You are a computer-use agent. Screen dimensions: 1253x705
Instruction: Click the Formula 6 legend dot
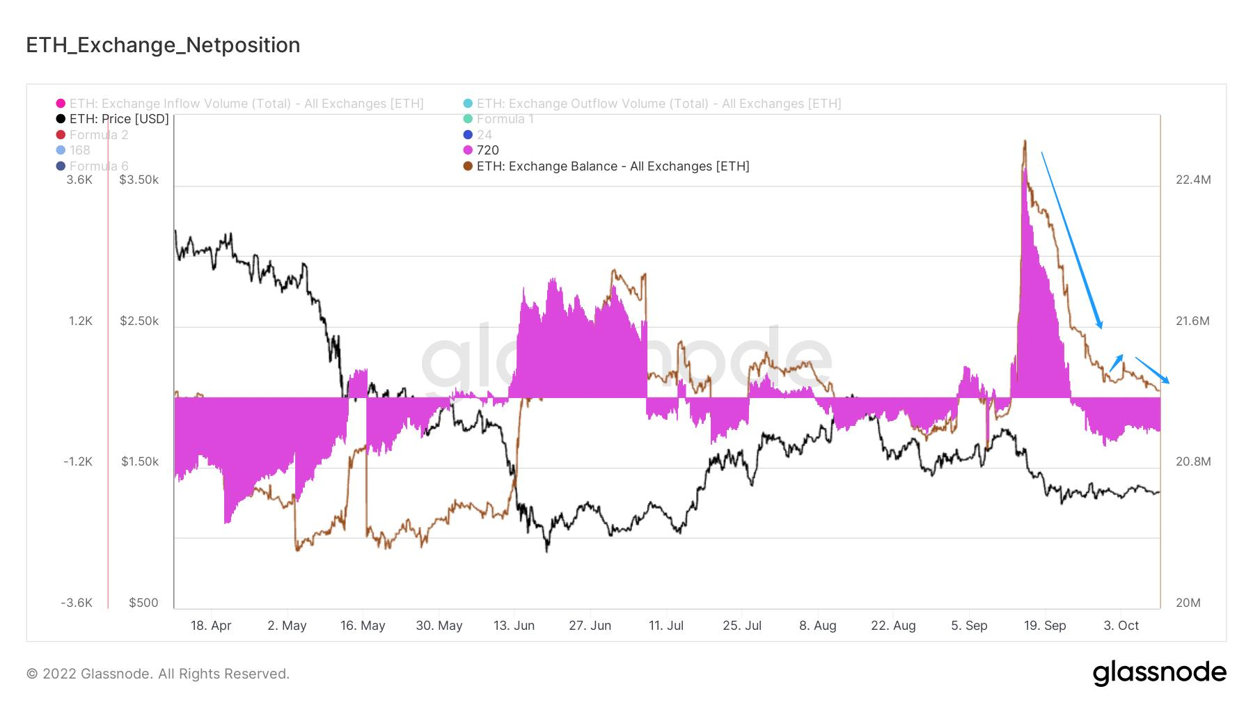61,166
